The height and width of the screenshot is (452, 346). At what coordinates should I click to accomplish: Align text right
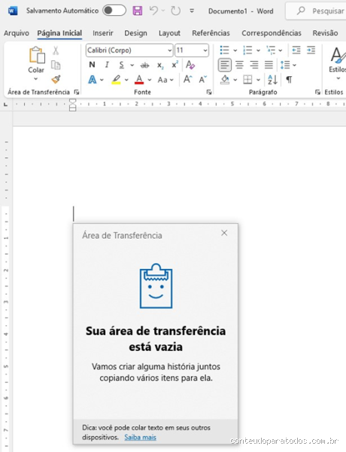(254, 65)
